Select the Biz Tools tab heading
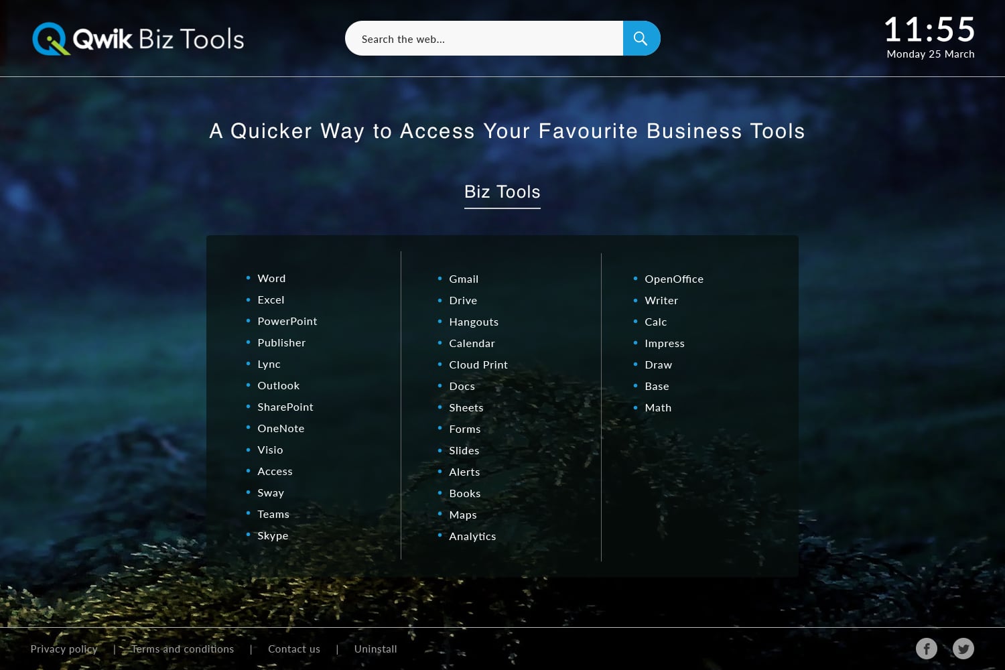Viewport: 1005px width, 670px height. click(503, 192)
